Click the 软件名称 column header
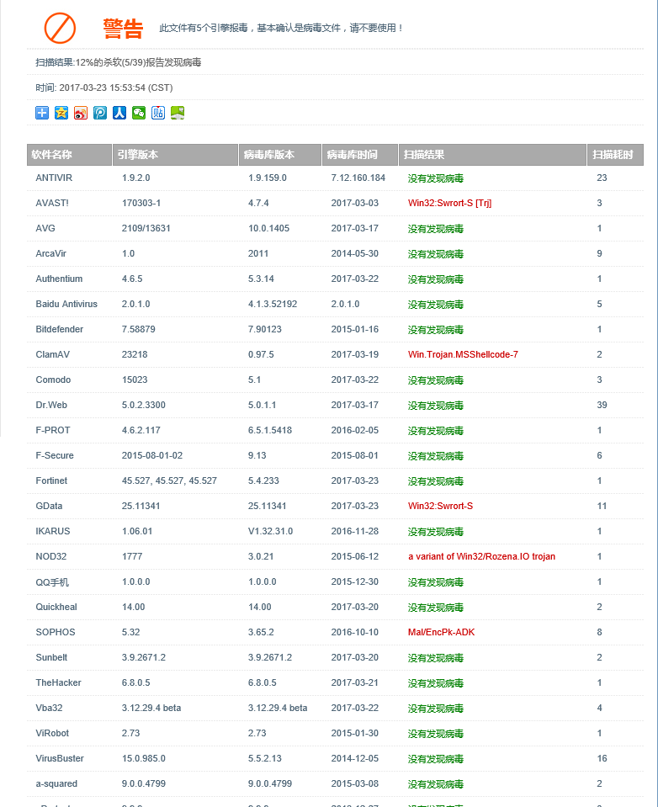 [70, 155]
